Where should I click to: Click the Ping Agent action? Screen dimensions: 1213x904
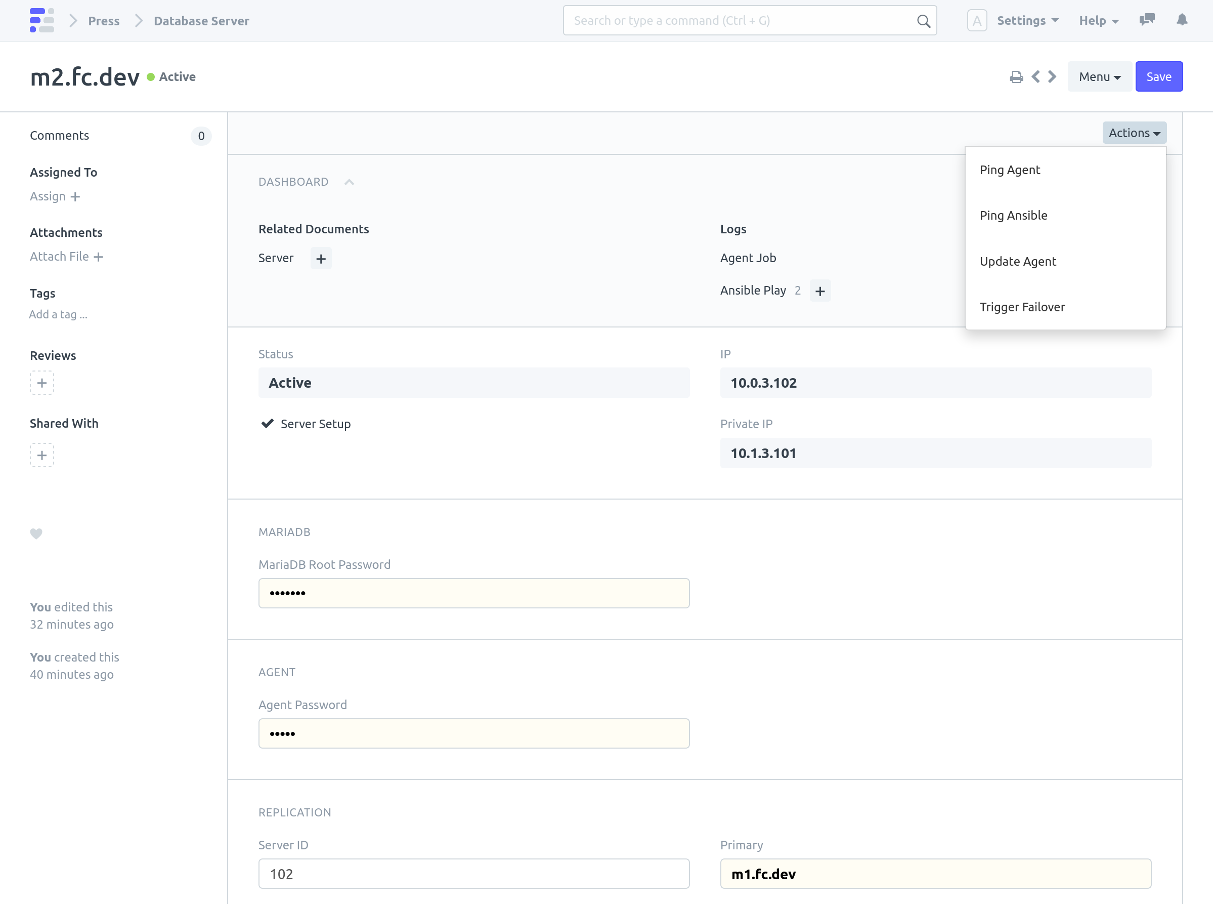click(1010, 170)
